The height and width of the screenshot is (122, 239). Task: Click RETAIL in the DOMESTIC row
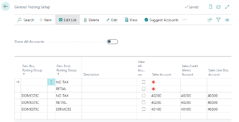tap(61, 103)
